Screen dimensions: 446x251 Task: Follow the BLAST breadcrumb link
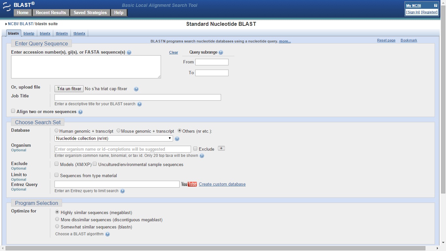coord(26,24)
